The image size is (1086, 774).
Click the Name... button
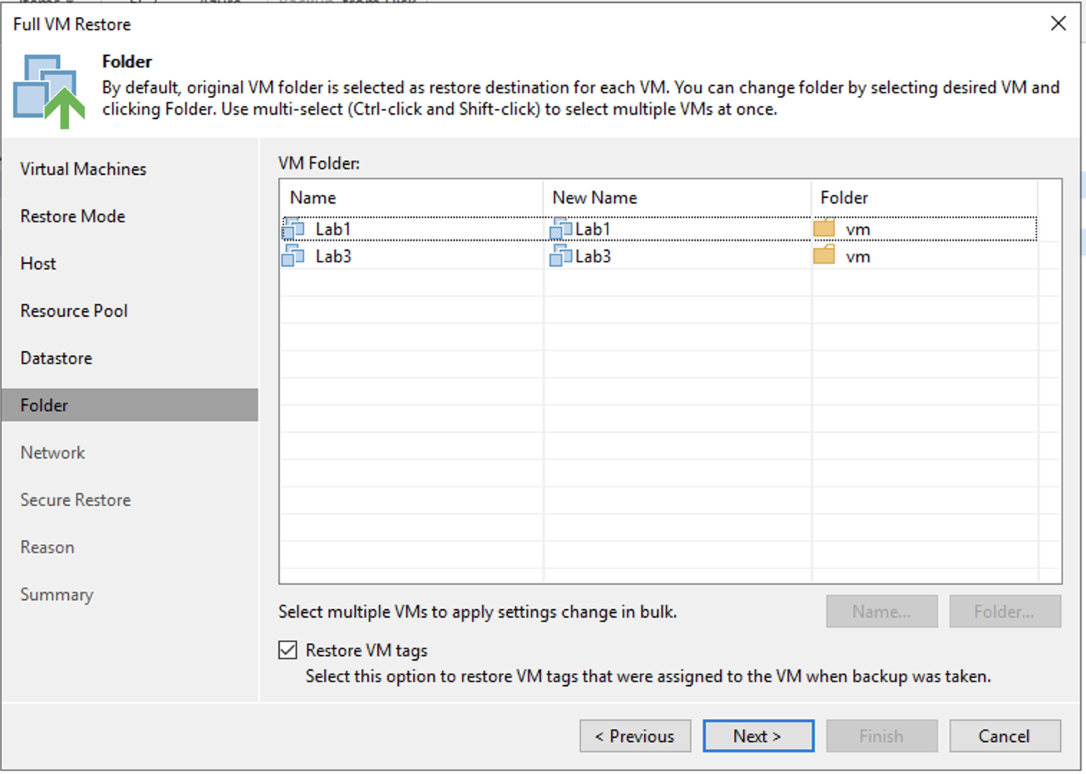(882, 611)
